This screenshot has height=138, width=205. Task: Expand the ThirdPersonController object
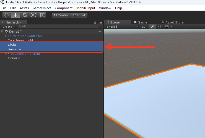[6, 36]
